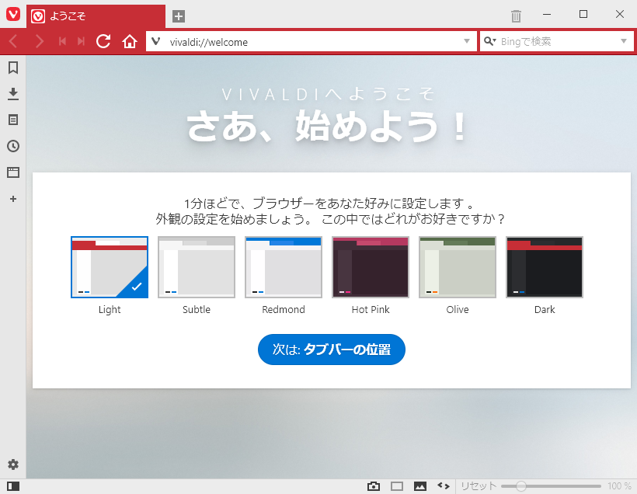The image size is (637, 494).
Task: Capture the page with camera icon
Action: 374,486
